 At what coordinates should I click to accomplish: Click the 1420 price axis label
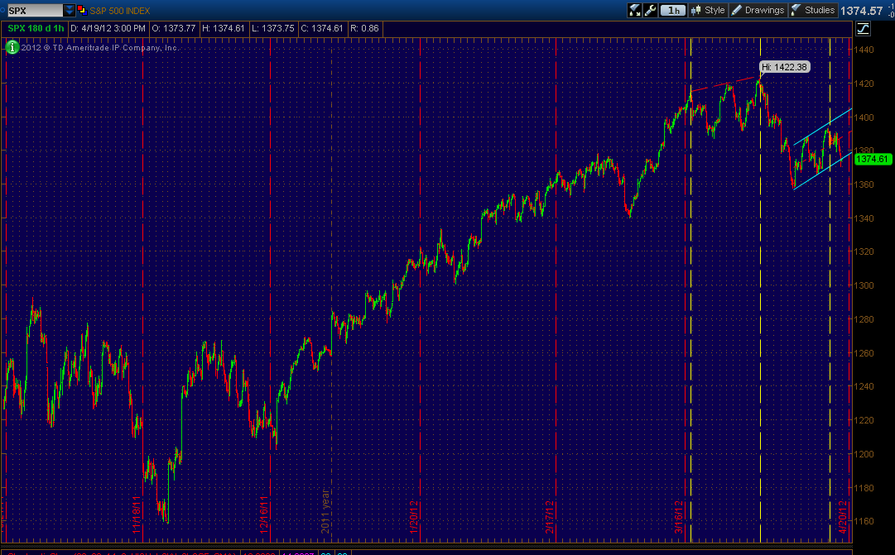[x=864, y=84]
